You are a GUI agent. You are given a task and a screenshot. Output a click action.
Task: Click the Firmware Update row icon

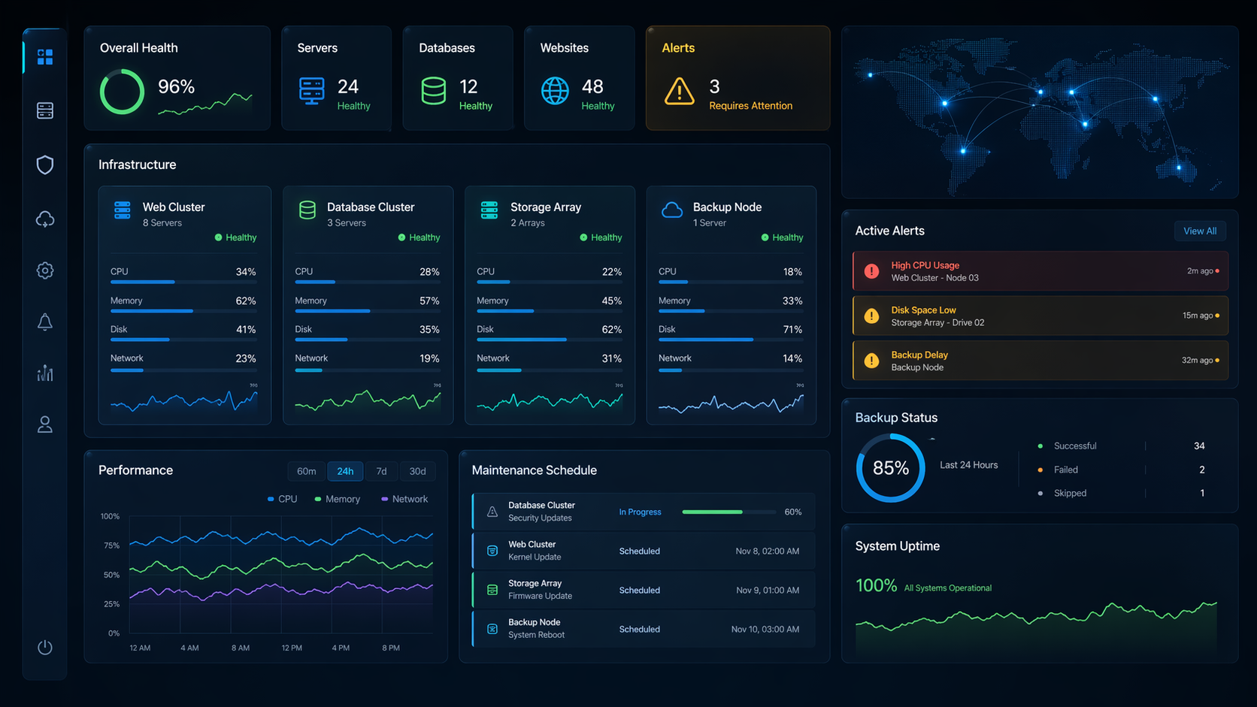tap(492, 590)
